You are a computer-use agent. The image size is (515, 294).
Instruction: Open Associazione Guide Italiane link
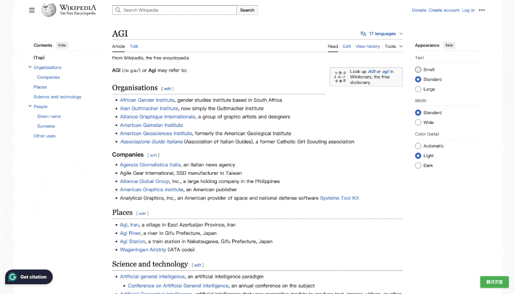(151, 141)
